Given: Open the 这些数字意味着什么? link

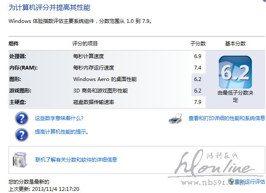Looking at the screenshot, I should click(59, 118).
